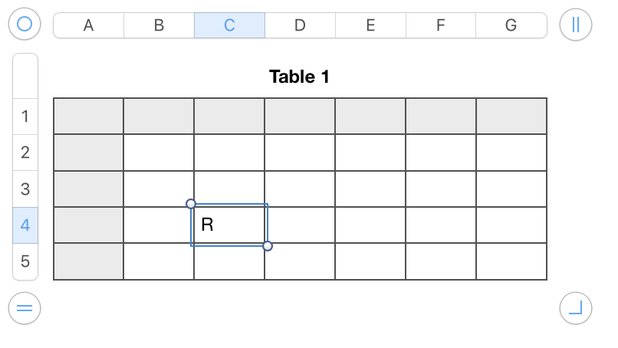Select column A header
The height and width of the screenshot is (348, 618).
[x=88, y=25]
